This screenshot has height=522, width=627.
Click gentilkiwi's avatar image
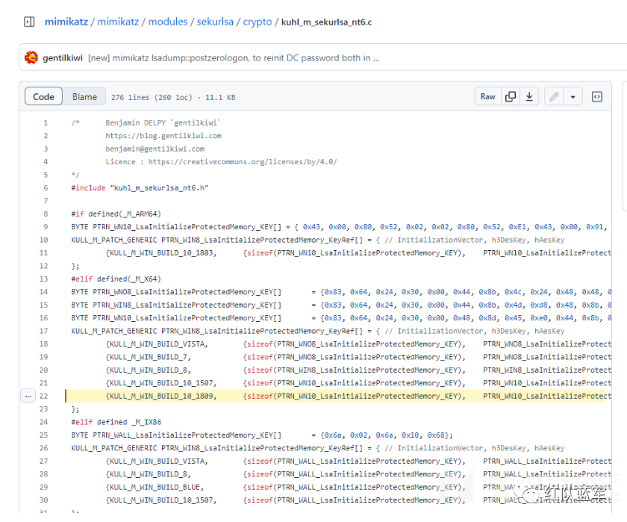[31, 58]
